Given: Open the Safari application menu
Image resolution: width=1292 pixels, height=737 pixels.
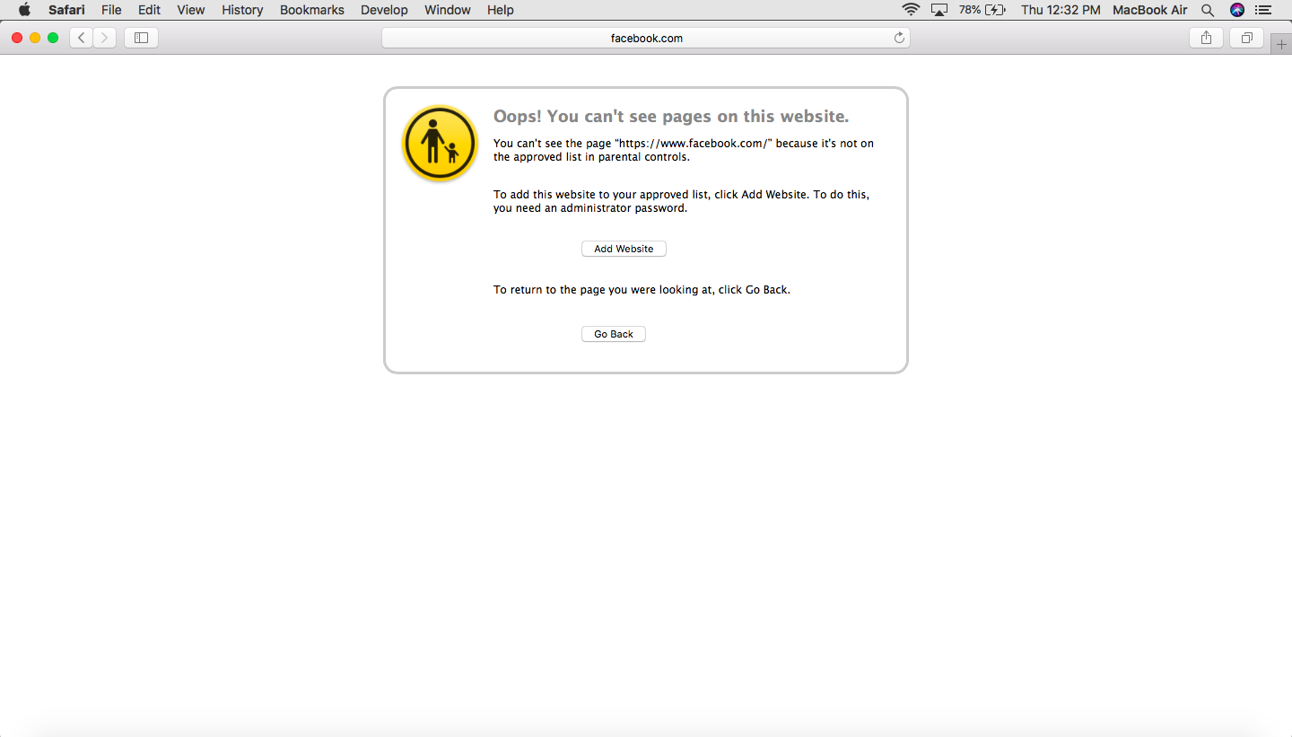Looking at the screenshot, I should (66, 10).
